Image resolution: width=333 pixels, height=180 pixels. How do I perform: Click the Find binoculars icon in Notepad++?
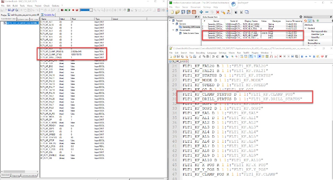[x=223, y=56]
